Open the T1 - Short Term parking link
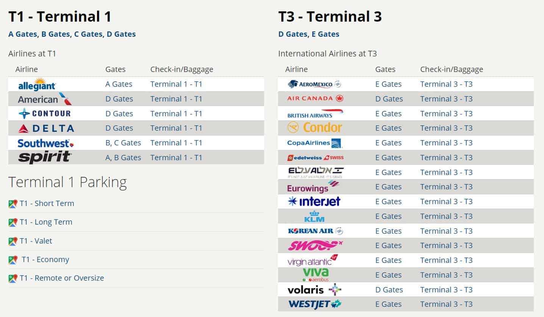 click(x=47, y=203)
